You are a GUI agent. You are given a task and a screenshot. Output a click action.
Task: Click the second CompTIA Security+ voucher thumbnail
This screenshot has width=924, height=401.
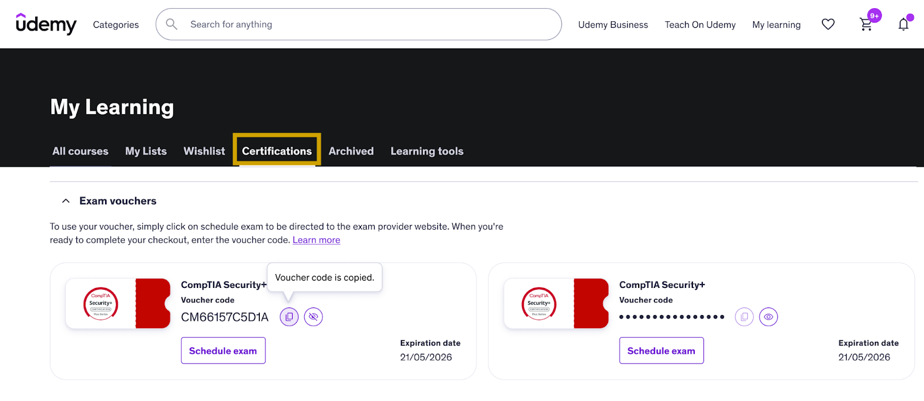tap(556, 303)
